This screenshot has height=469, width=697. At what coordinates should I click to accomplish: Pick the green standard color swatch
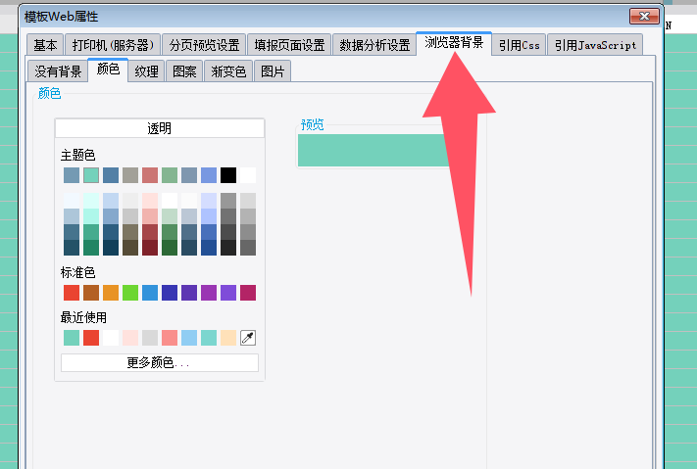click(x=130, y=293)
